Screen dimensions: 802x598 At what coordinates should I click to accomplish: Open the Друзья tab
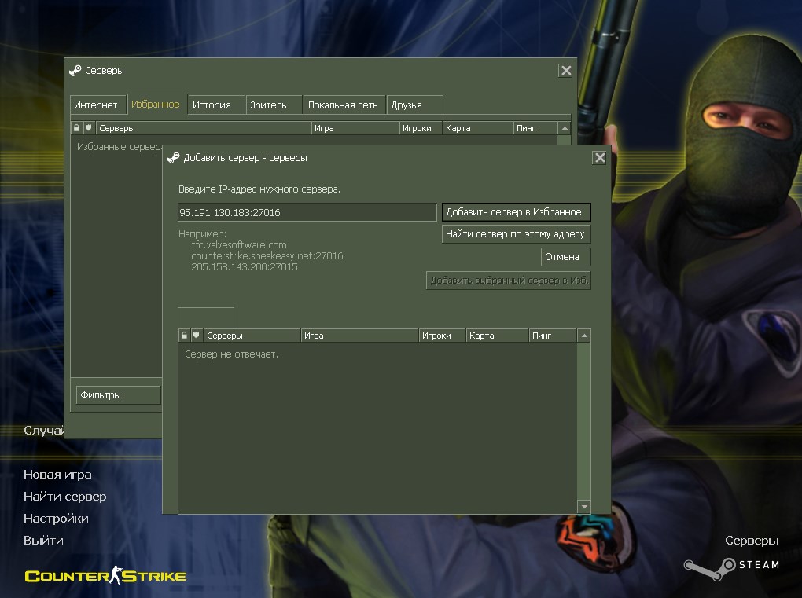[415, 105]
